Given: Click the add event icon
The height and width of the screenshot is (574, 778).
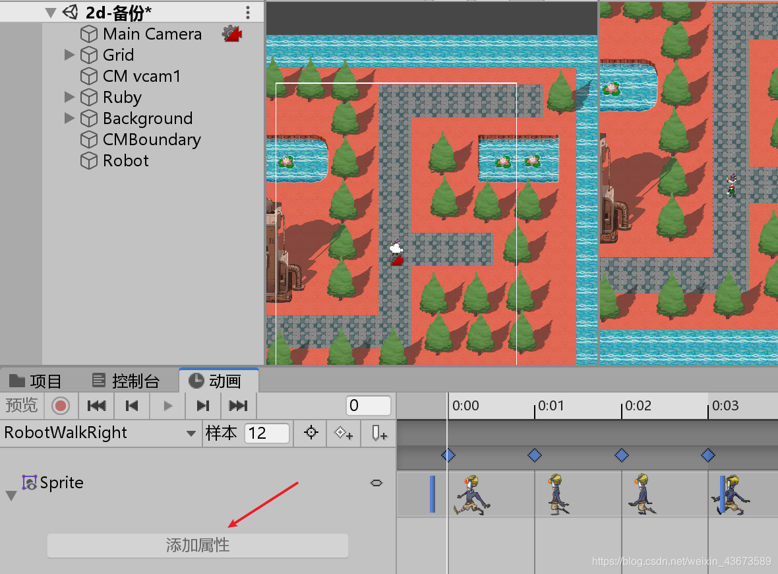Looking at the screenshot, I should coord(379,433).
